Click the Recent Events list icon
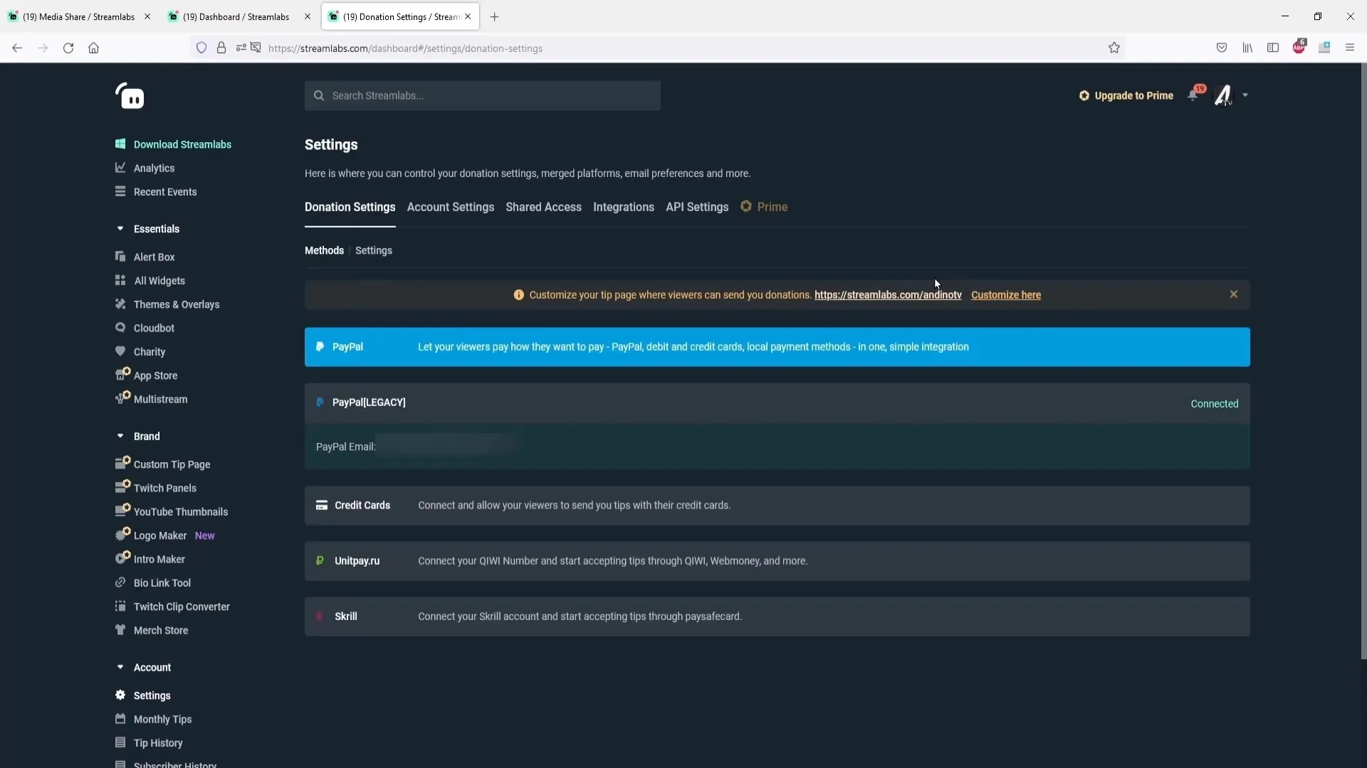The image size is (1367, 768). tap(120, 191)
